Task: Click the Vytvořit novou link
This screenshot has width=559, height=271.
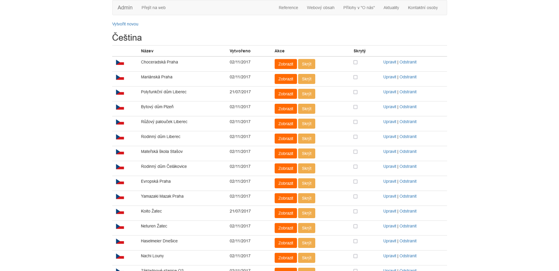Action: (x=125, y=24)
